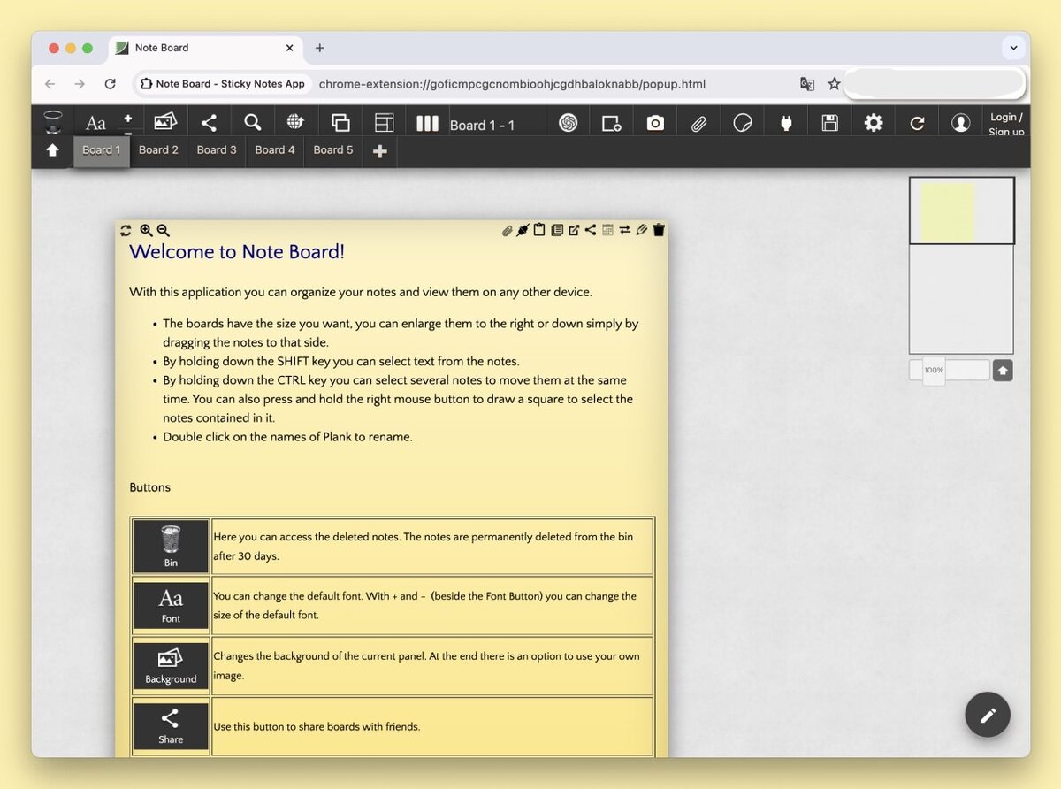This screenshot has width=1061, height=789.
Task: Click the three-columns icon
Action: (x=427, y=123)
